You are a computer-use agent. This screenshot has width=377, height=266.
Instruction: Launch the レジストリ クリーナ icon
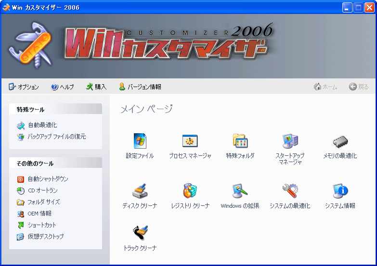[190, 191]
